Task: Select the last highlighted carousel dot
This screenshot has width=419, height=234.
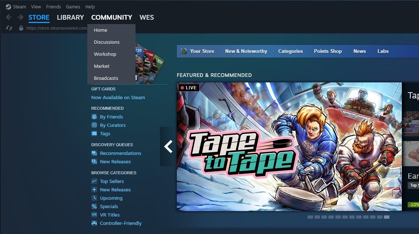Action: click(x=386, y=217)
